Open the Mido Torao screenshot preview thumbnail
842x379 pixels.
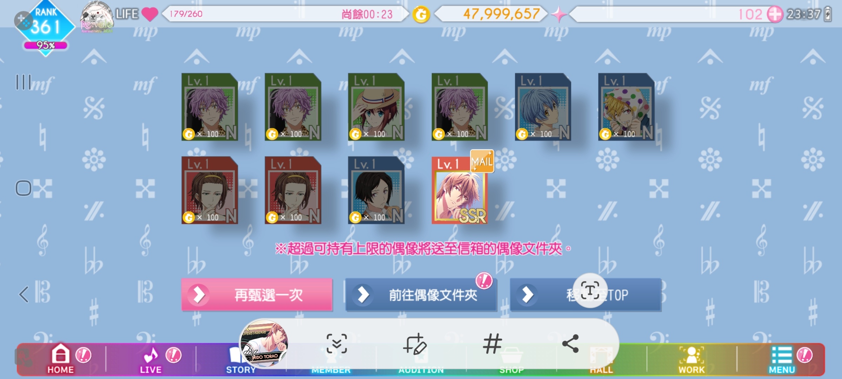[264, 344]
